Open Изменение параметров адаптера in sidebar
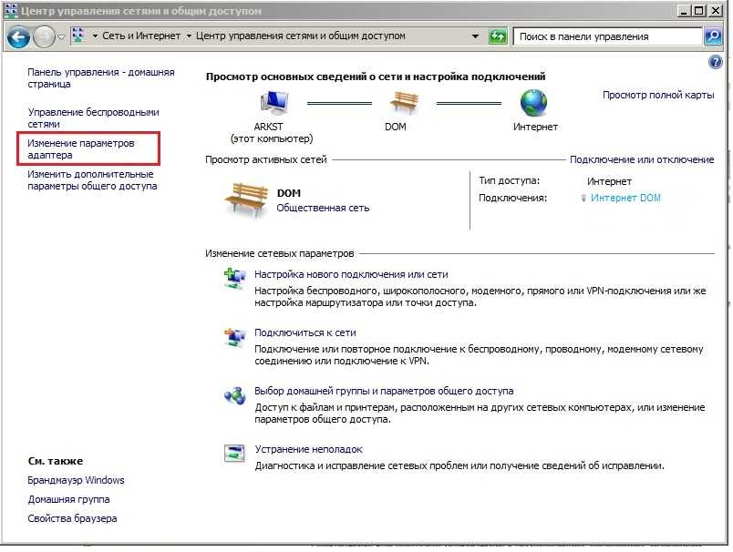The image size is (733, 552). pos(80,149)
